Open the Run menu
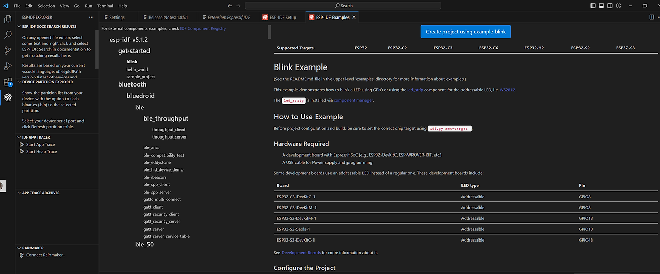 89,6
